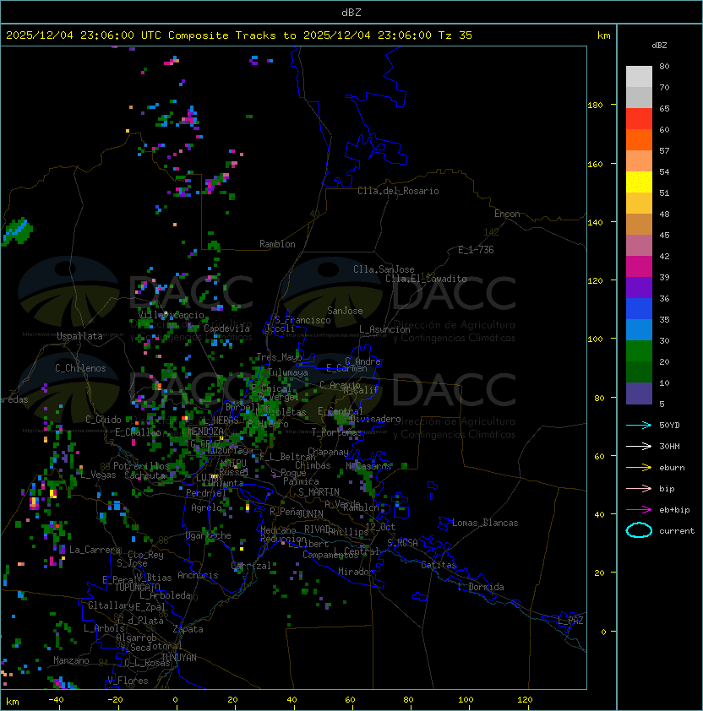703x711 pixels.
Task: Click the dBZ title at the top
Action: tap(351, 12)
